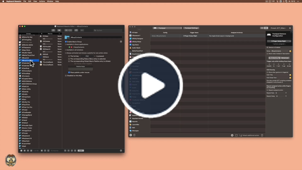Screen dimensions: 302x170
Task: Click the Palette Style button
Action: pyautogui.click(x=81, y=66)
